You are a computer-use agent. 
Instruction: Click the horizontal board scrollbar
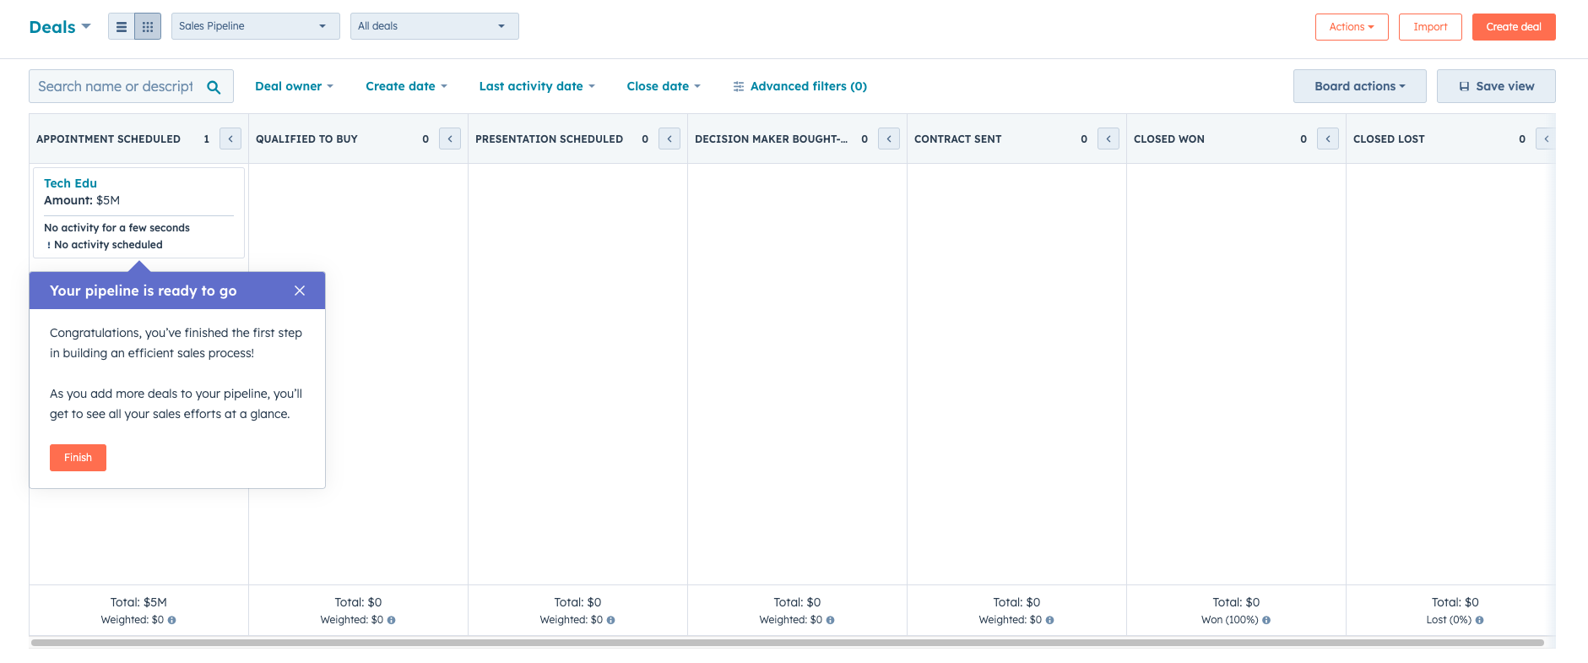(x=787, y=643)
